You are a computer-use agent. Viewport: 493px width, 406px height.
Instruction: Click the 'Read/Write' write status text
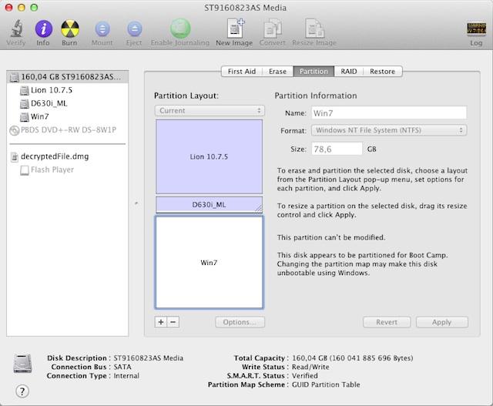pos(310,367)
